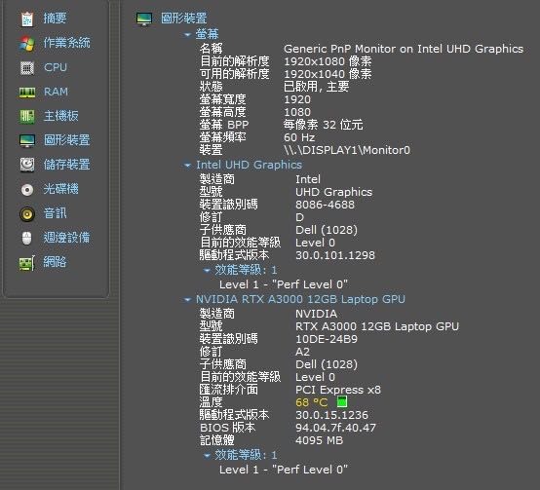The height and width of the screenshot is (490, 540).
Task: Click NVIDIA driver version 30.0.15.1236
Action: tap(332, 415)
